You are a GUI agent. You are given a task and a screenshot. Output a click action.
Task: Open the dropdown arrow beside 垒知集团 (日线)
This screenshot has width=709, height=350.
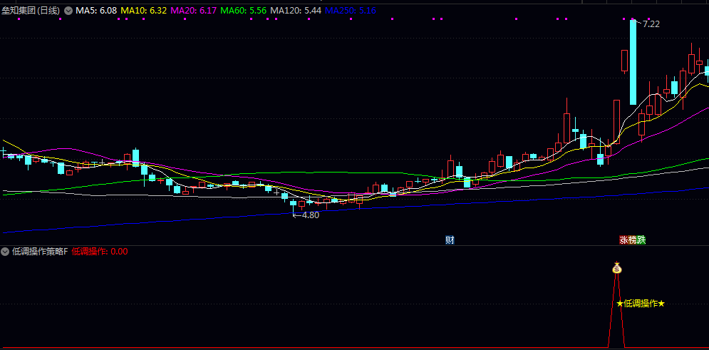pyautogui.click(x=68, y=11)
